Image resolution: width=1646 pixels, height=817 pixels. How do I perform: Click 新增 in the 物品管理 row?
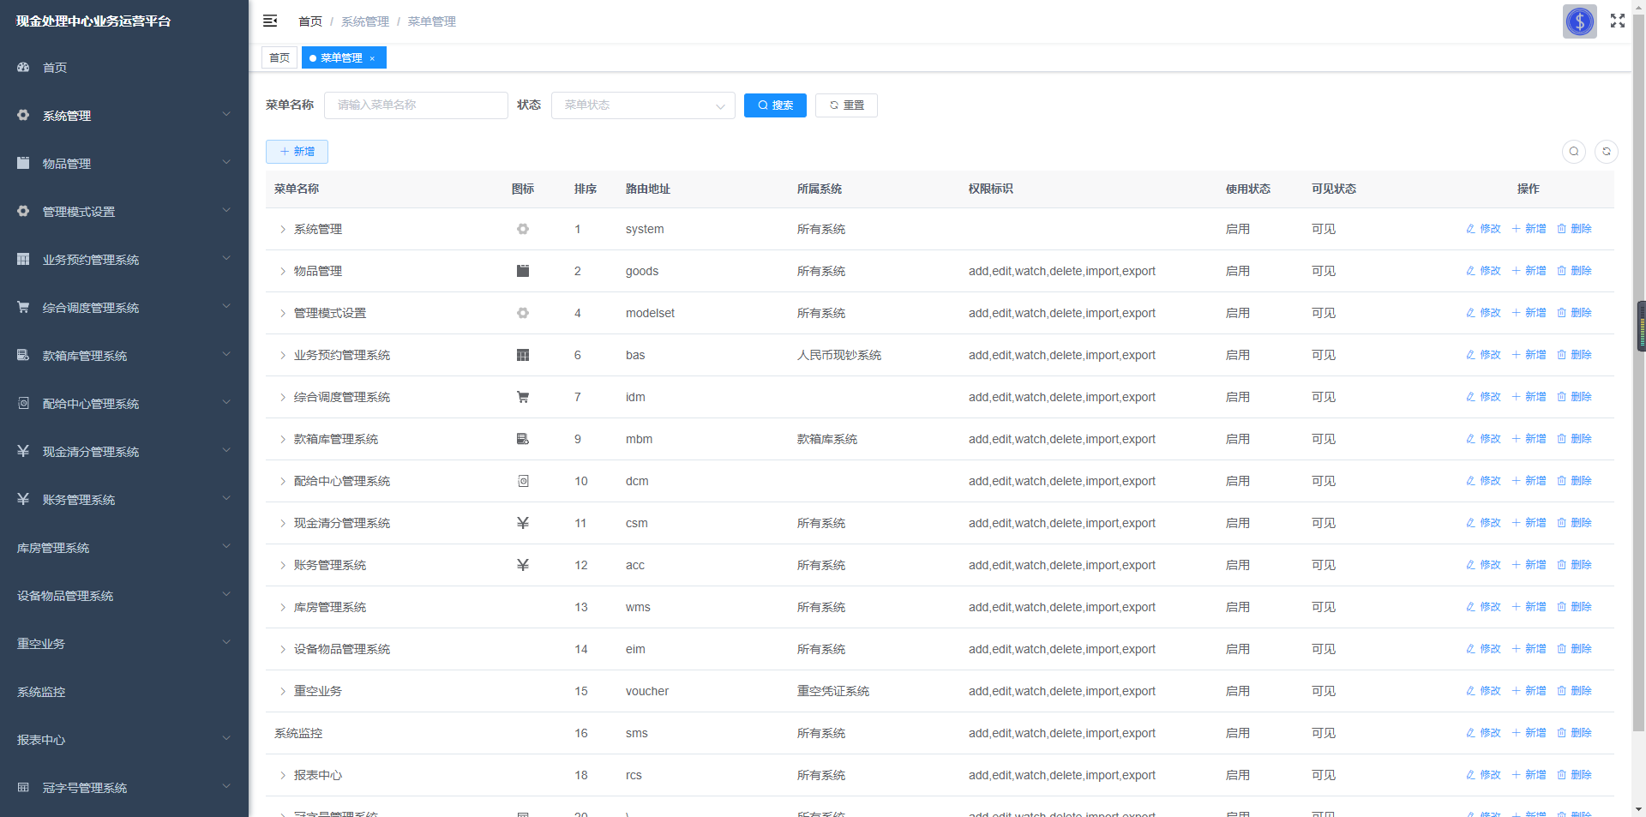[1529, 271]
